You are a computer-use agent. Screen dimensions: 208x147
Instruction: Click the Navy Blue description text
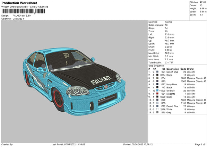172,84
